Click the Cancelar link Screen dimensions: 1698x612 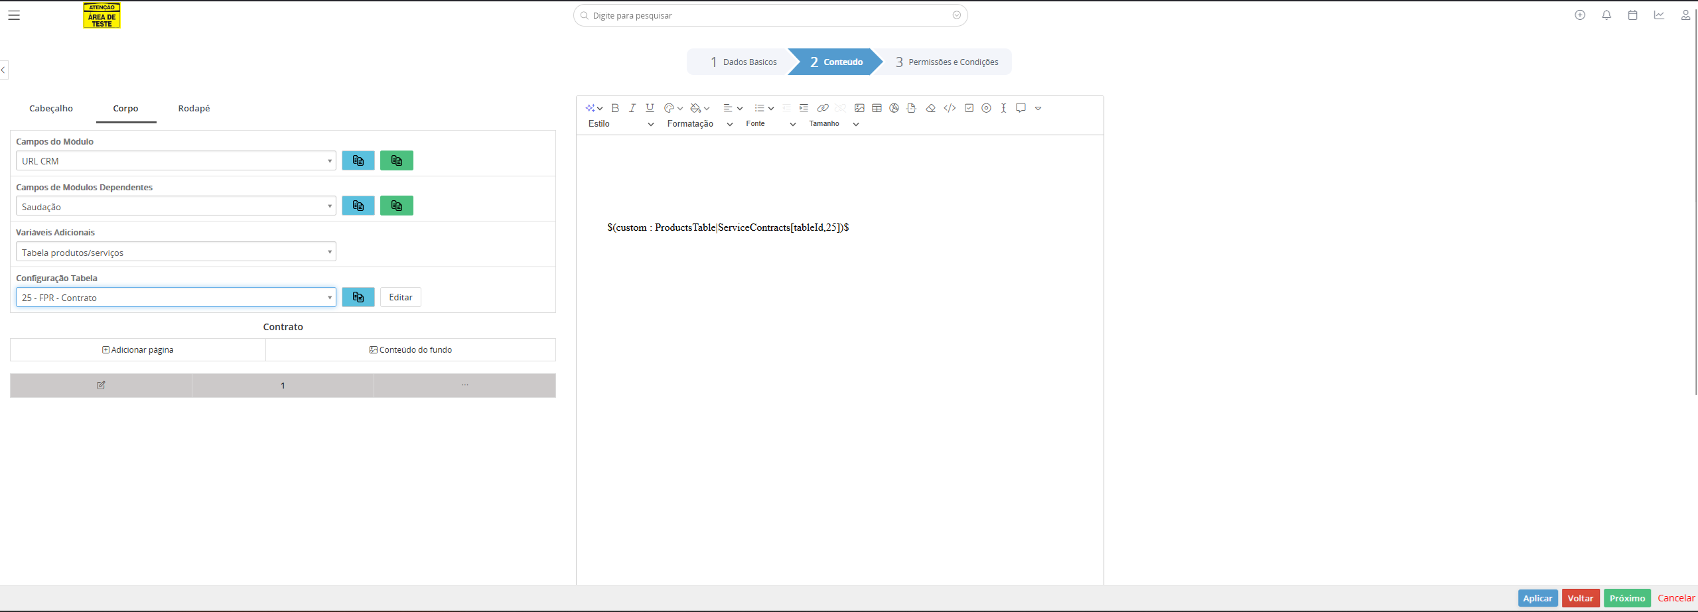point(1676,598)
